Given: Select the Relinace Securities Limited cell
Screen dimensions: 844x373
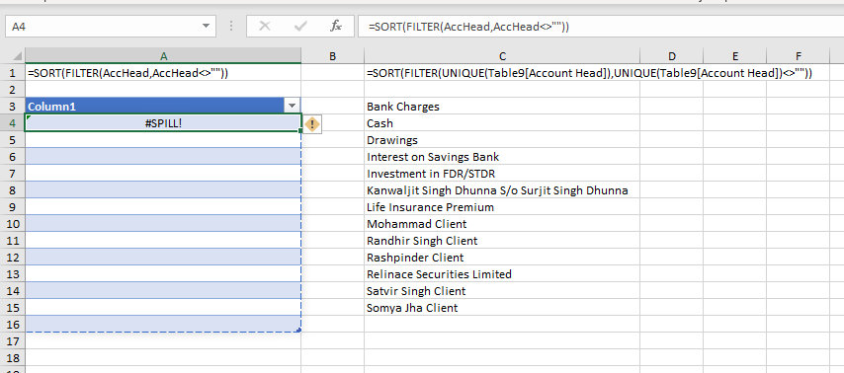Looking at the screenshot, I should tap(502, 273).
